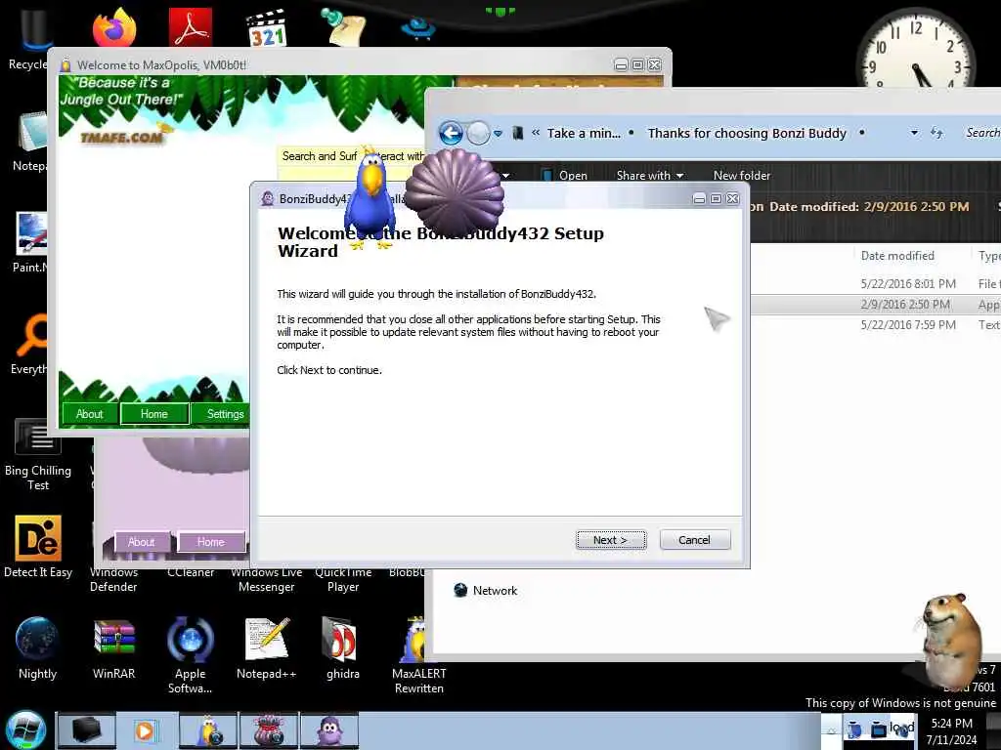Select the file row dated 2/9/2016 2:50 PM
This screenshot has width=1001, height=750.
(x=875, y=305)
